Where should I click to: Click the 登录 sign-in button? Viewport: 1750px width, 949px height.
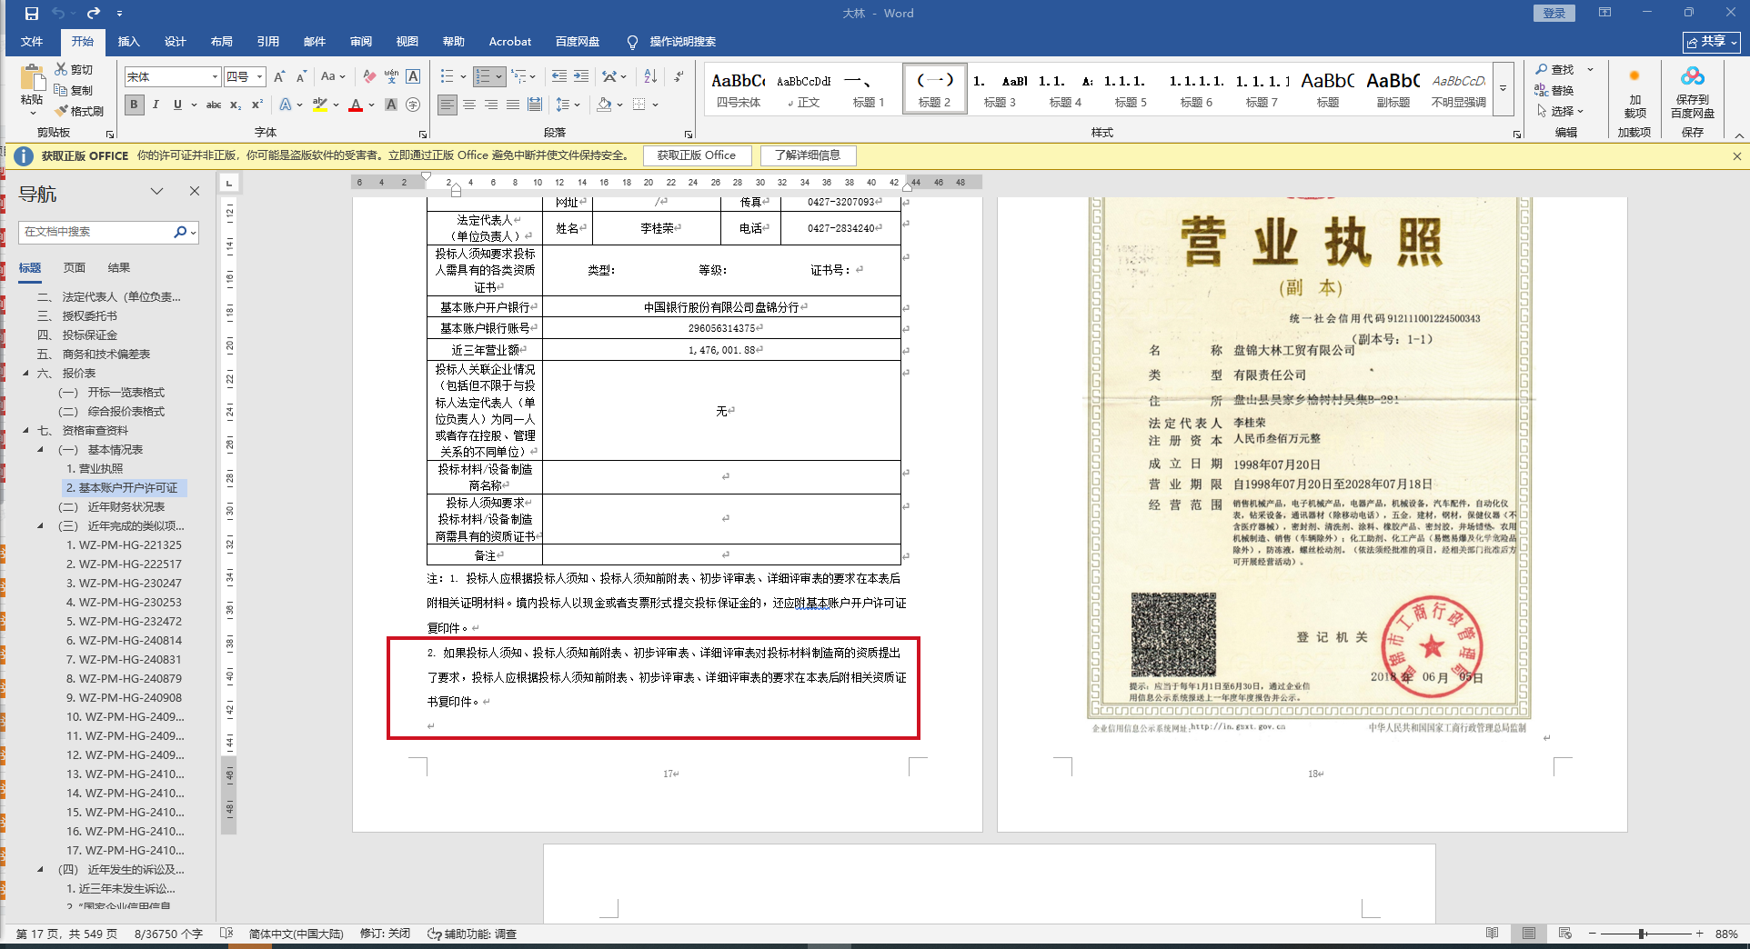point(1554,13)
